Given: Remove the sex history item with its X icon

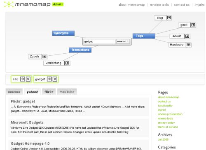Looking at the screenshot, I should (x=28, y=79).
